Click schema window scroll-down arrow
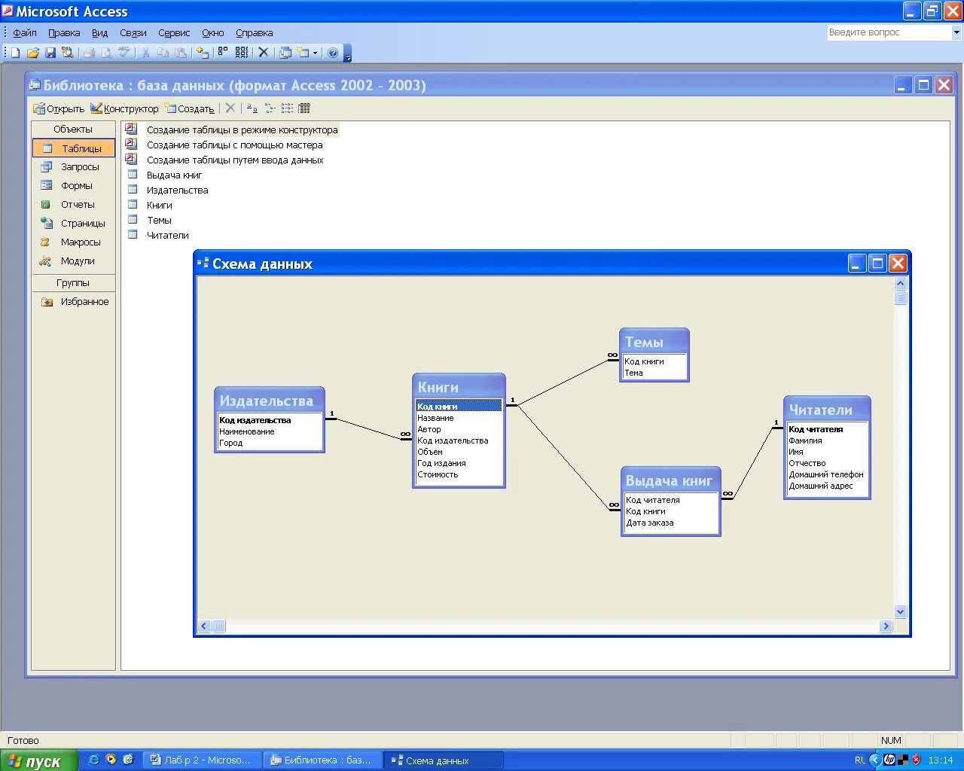Viewport: 964px width, 771px height. [900, 612]
